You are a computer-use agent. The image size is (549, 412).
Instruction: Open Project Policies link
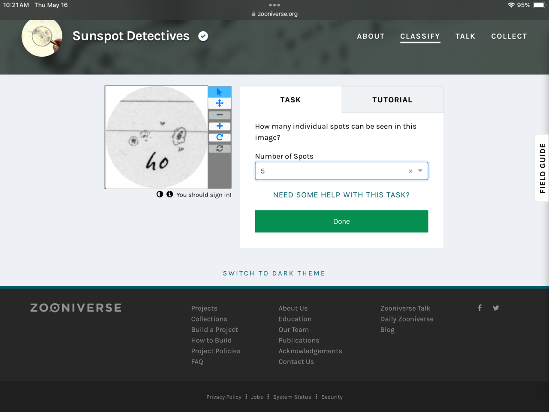(x=216, y=351)
